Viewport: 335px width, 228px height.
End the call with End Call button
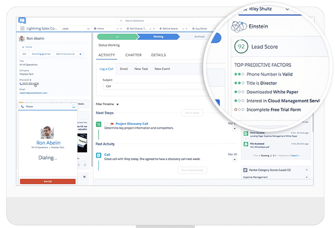click(48, 182)
